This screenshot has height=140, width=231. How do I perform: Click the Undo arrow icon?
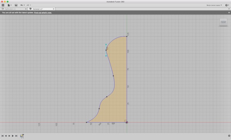[22, 5]
